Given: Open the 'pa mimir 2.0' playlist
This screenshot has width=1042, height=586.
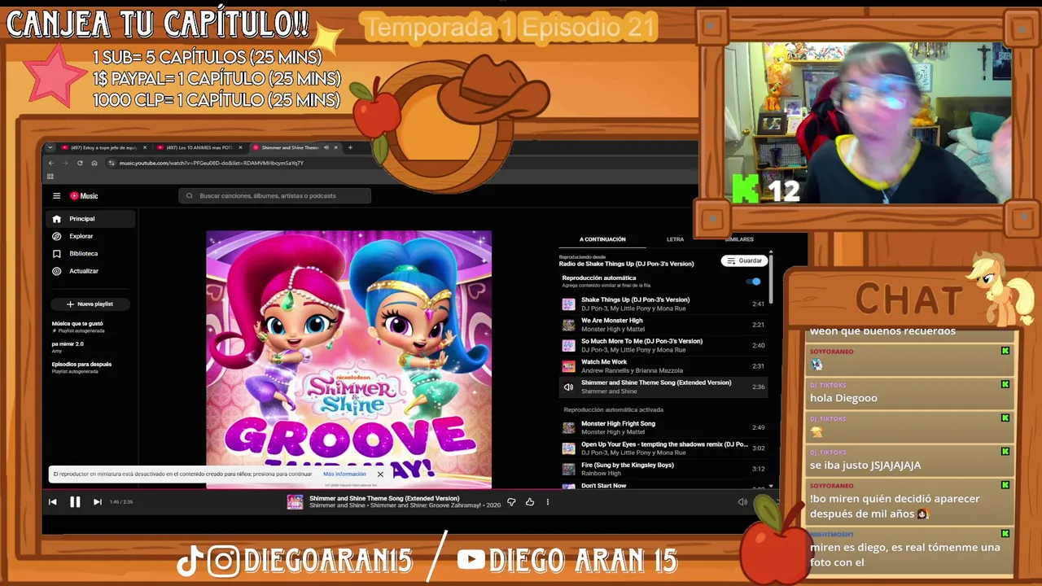Looking at the screenshot, I should click(x=68, y=346).
